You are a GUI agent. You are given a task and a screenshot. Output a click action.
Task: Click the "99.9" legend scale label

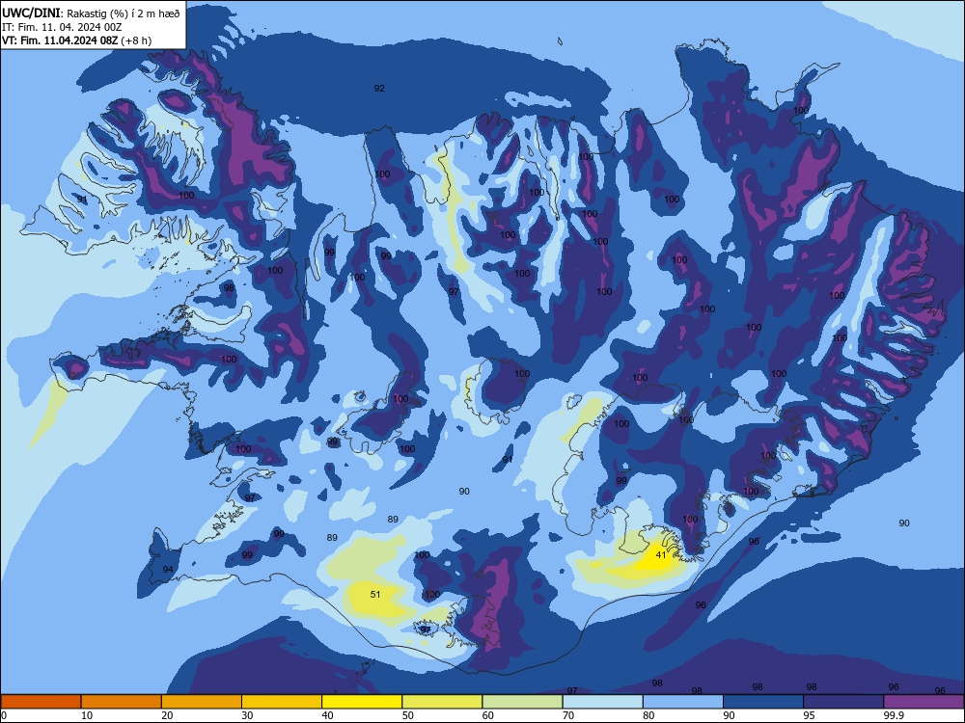pyautogui.click(x=893, y=715)
